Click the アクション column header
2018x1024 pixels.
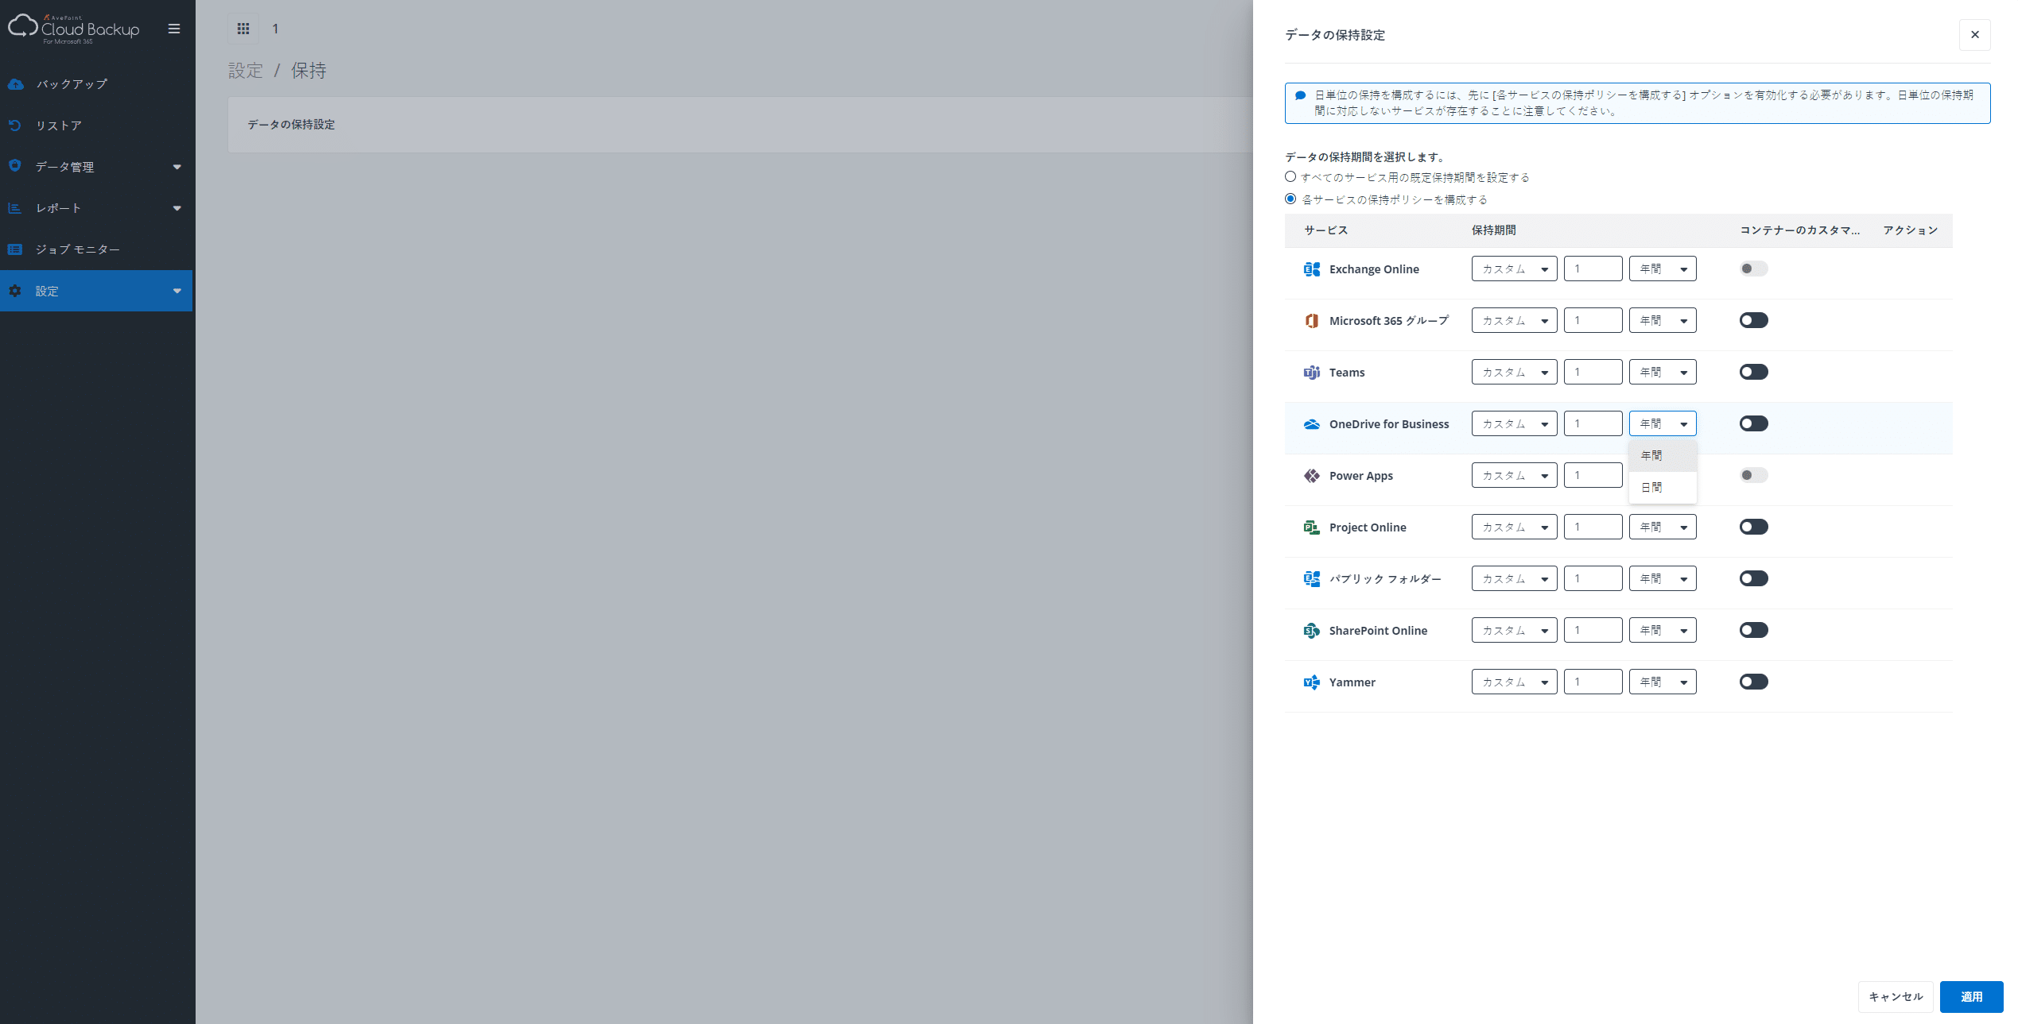point(1910,230)
